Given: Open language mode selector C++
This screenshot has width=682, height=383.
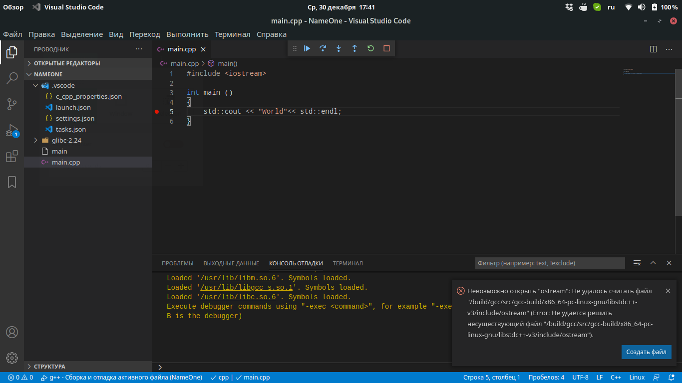Looking at the screenshot, I should click(616, 378).
